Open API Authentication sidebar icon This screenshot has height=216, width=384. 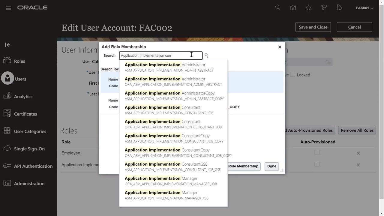coord(7,166)
